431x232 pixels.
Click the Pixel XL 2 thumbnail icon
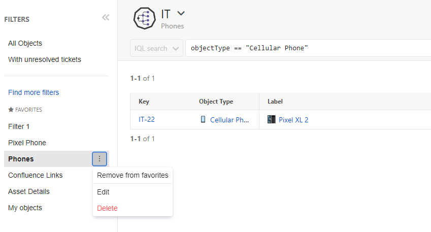point(272,120)
